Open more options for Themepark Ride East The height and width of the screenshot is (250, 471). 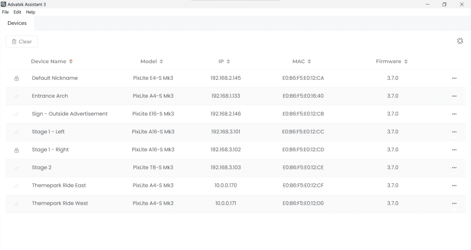click(x=454, y=186)
